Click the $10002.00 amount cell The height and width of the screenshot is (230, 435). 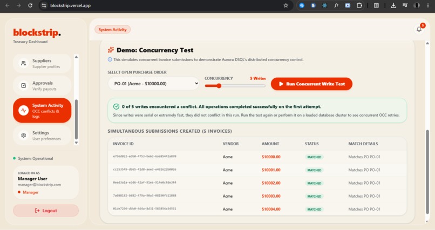tap(271, 183)
